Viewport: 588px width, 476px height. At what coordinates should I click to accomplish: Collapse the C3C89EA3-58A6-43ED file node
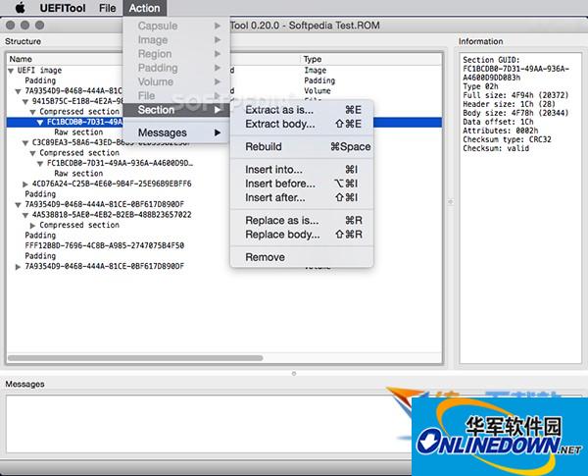[x=25, y=142]
